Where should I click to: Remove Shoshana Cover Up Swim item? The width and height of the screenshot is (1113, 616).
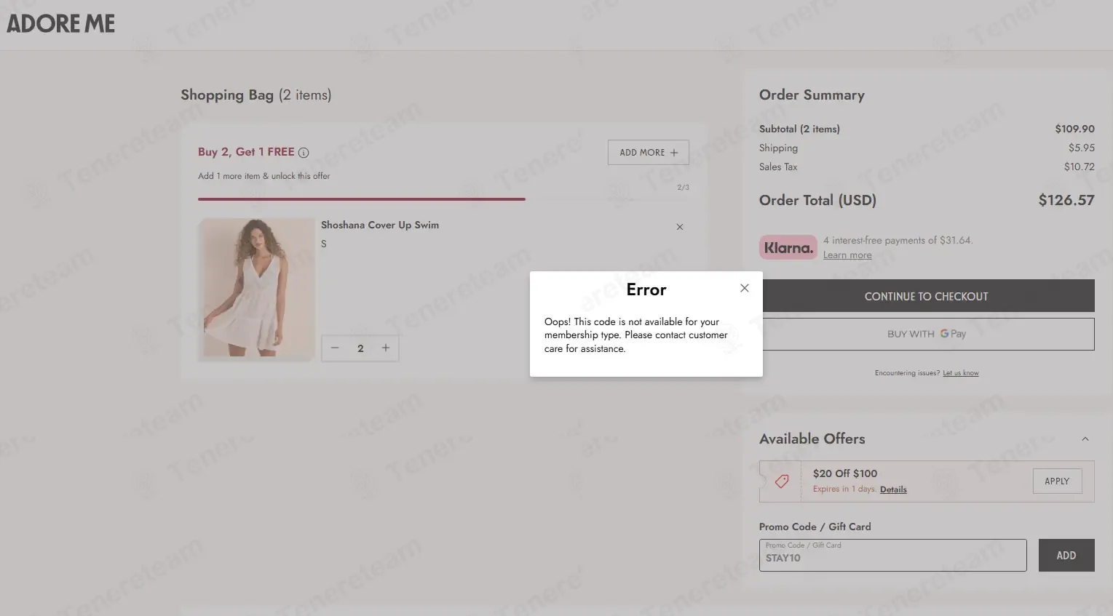click(x=680, y=227)
